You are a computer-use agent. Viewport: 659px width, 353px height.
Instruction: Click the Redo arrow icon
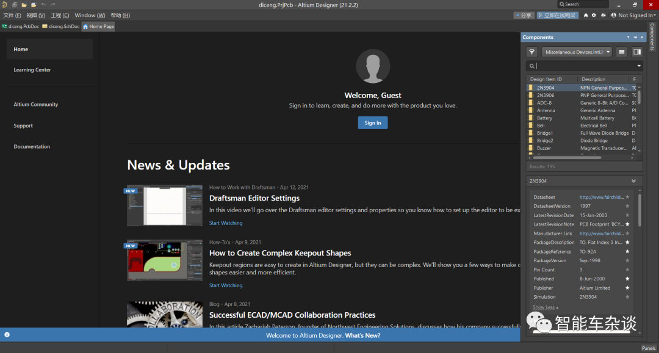coord(53,5)
